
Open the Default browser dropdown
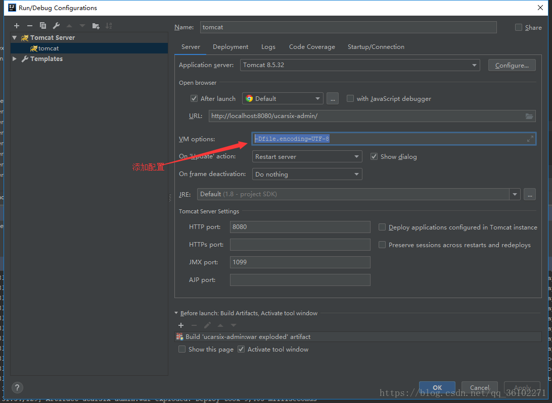283,99
